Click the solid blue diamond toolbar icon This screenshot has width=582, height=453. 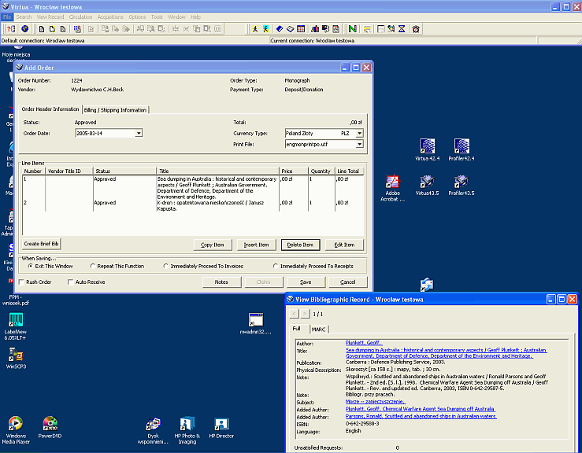click(280, 29)
